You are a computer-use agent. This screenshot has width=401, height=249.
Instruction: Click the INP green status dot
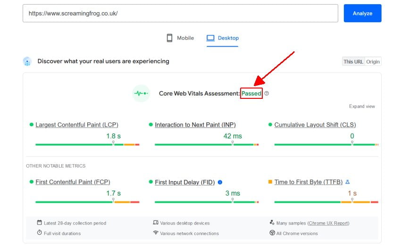[x=150, y=124]
